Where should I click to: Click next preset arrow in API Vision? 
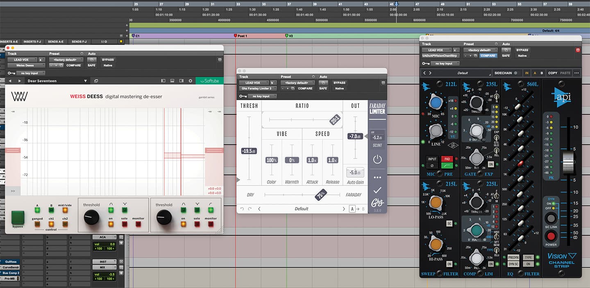[430, 73]
